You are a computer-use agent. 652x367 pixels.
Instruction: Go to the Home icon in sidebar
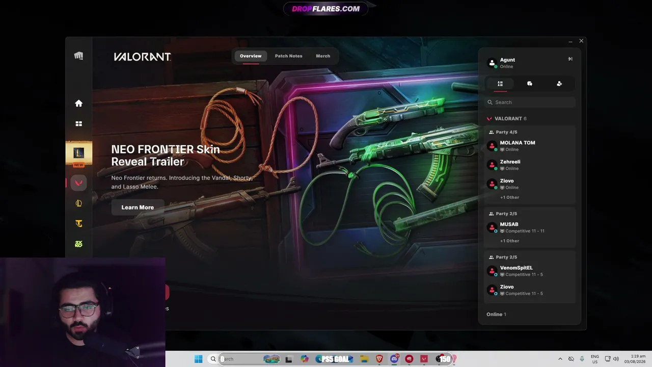coord(78,103)
